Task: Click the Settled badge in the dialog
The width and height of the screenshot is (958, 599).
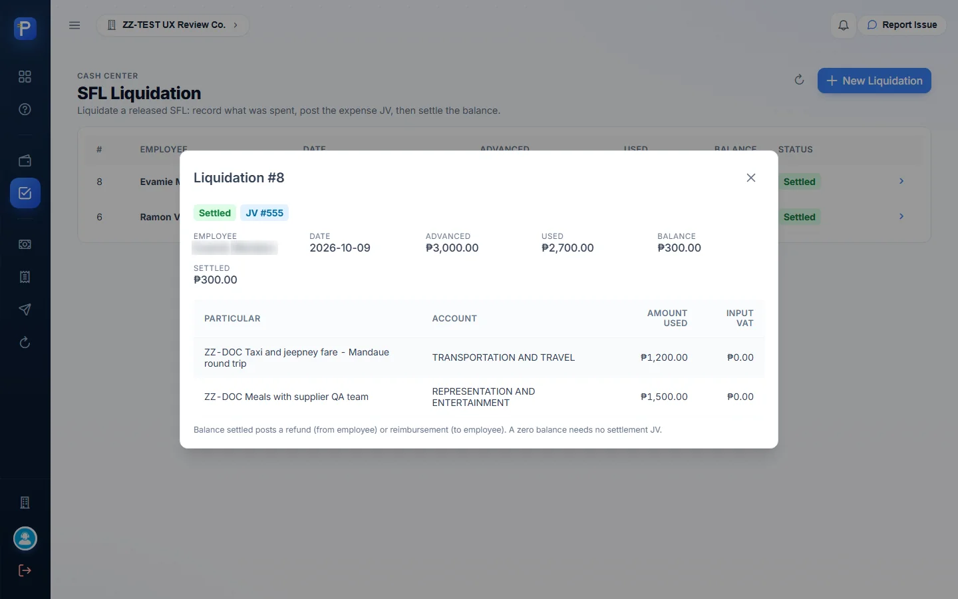Action: point(215,213)
